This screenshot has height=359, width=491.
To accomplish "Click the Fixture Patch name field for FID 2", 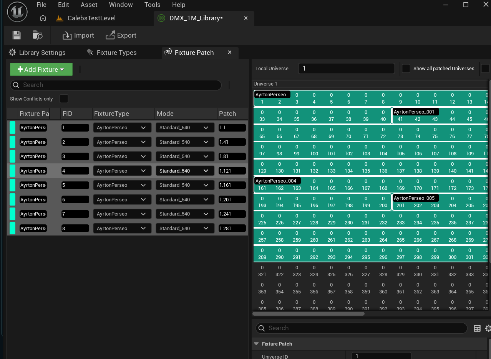I will [33, 142].
